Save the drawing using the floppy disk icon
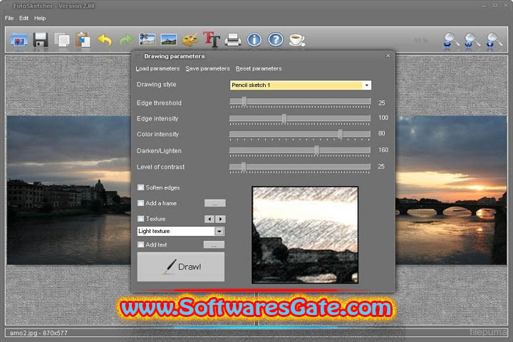This screenshot has width=513, height=342. (41, 40)
